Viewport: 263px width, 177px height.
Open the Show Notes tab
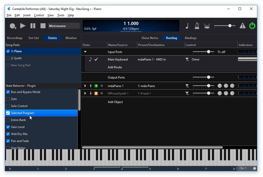coord(150,38)
